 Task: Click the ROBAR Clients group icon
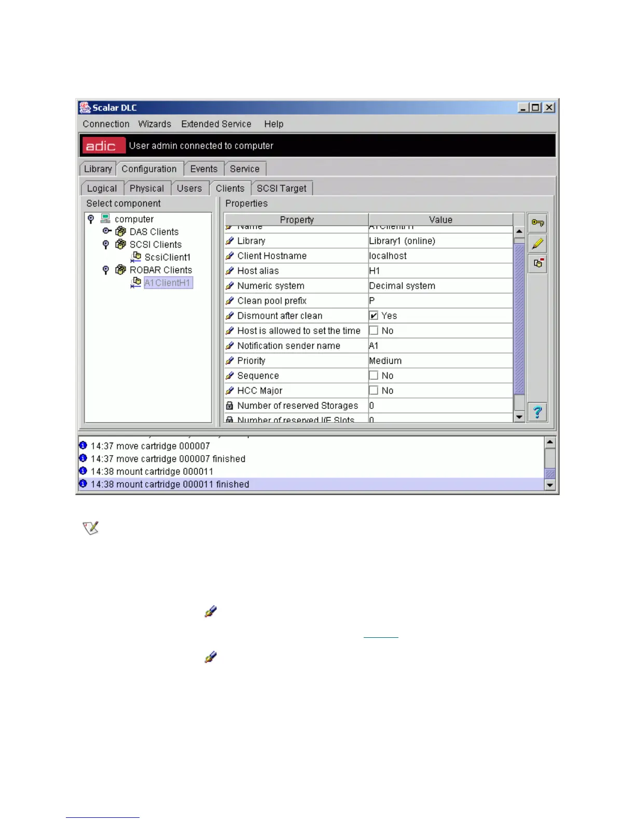pyautogui.click(x=121, y=270)
